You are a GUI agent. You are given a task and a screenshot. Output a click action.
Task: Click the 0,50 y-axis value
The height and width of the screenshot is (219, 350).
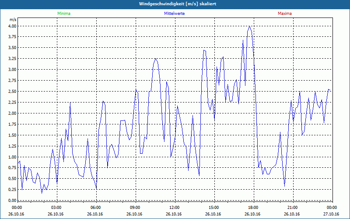(x=13, y=179)
